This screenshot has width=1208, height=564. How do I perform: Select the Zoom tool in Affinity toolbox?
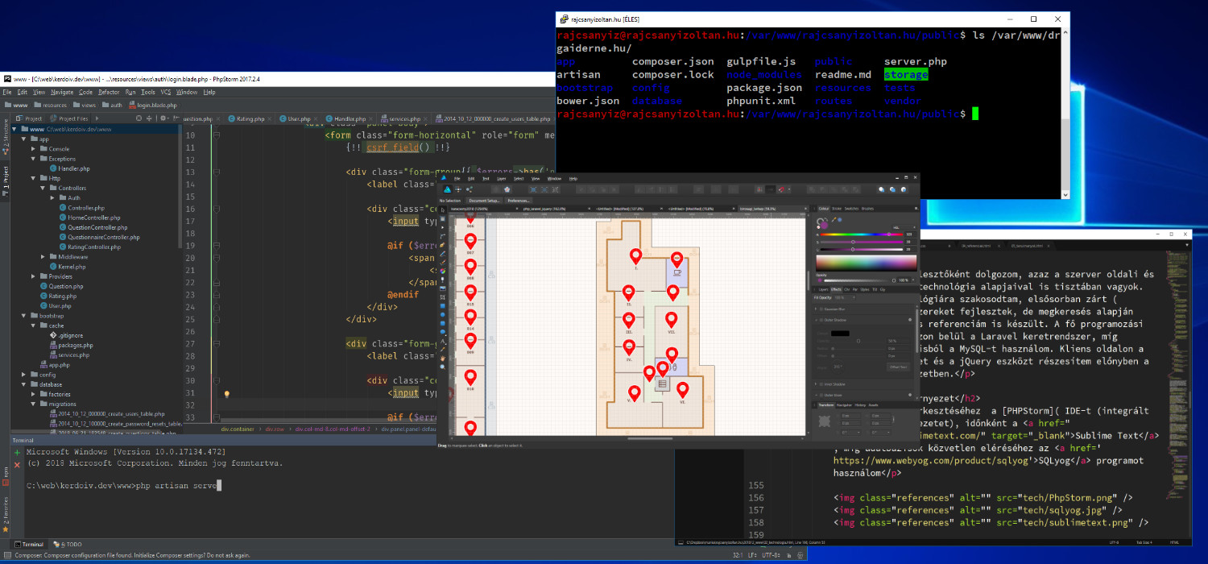tap(443, 367)
